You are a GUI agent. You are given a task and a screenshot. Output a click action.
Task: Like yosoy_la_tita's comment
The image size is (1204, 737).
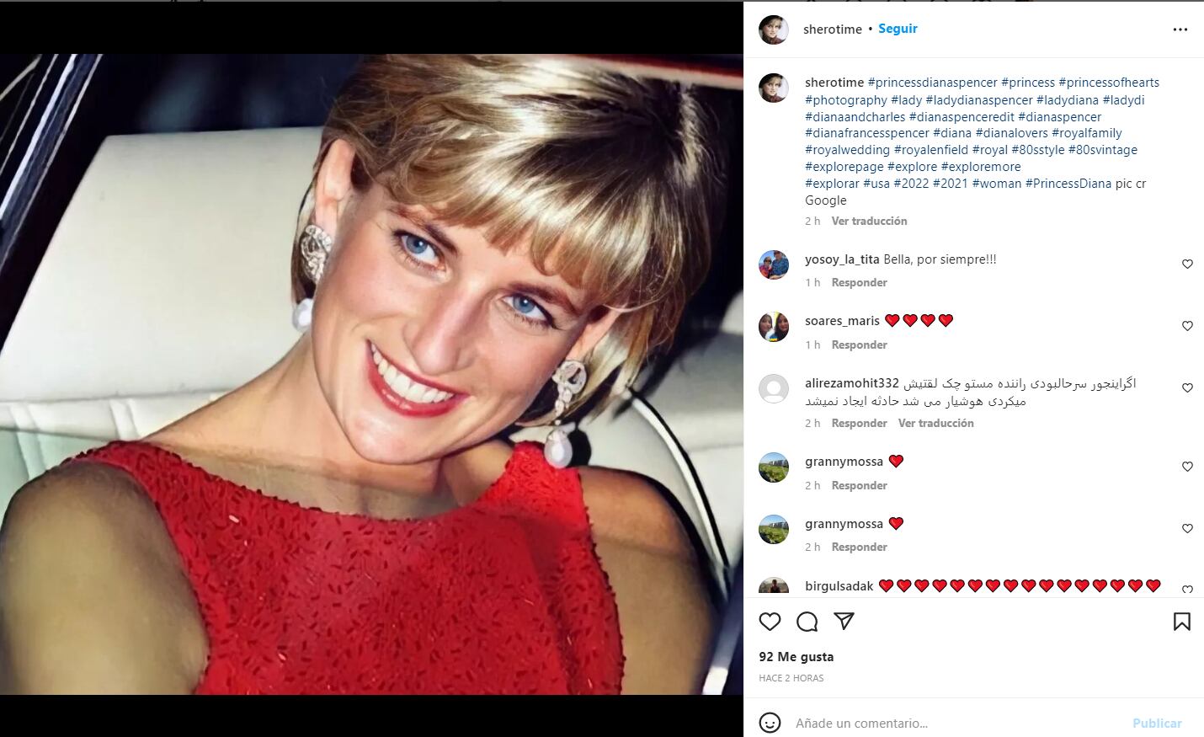1187,264
